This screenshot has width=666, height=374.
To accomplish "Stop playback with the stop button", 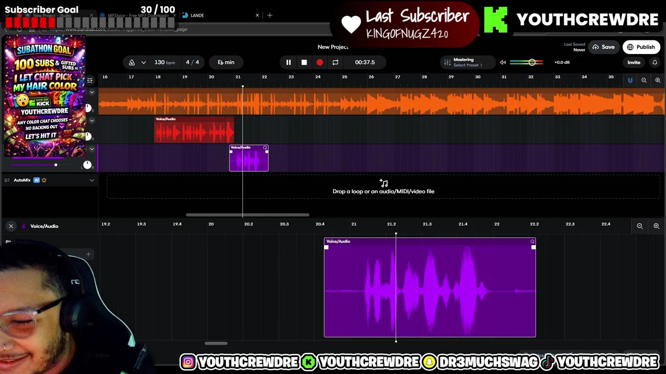I will tap(304, 62).
